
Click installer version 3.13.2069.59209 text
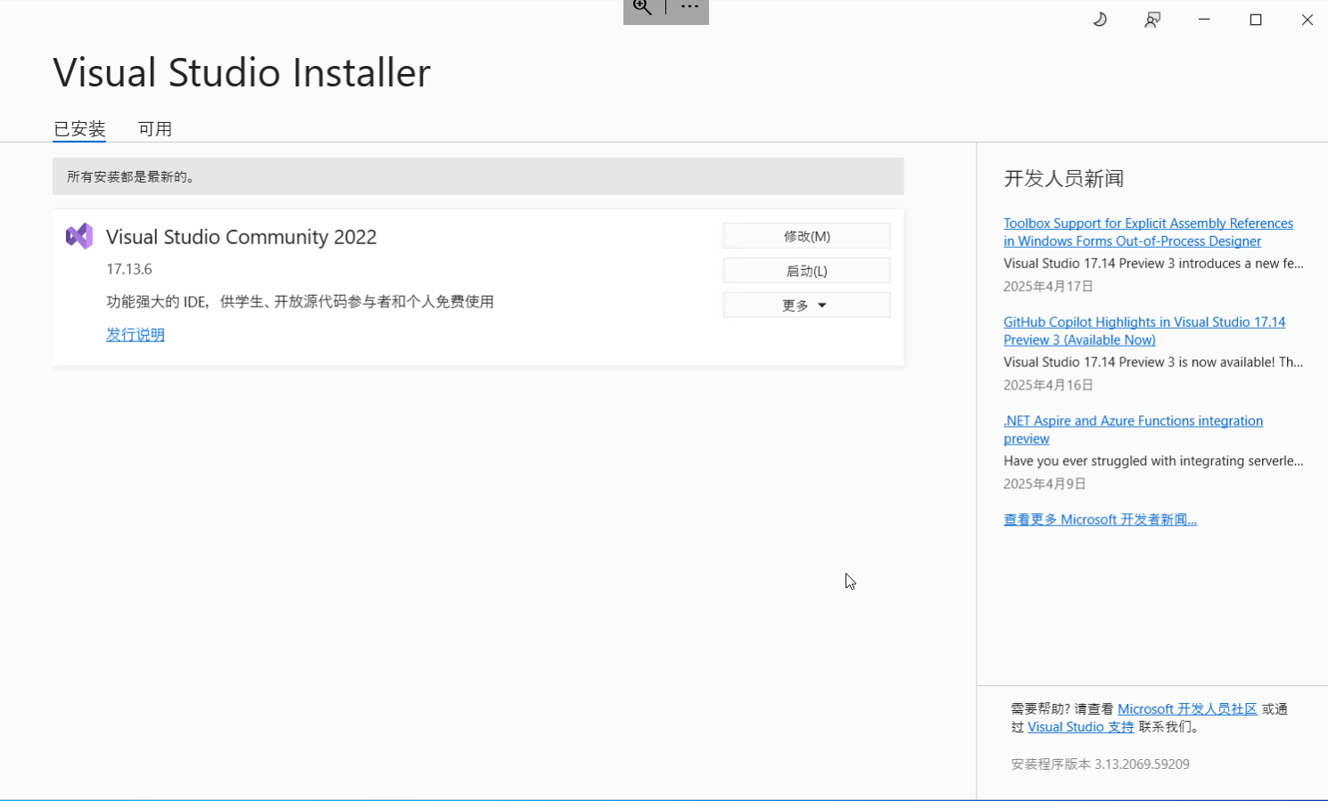click(1100, 764)
